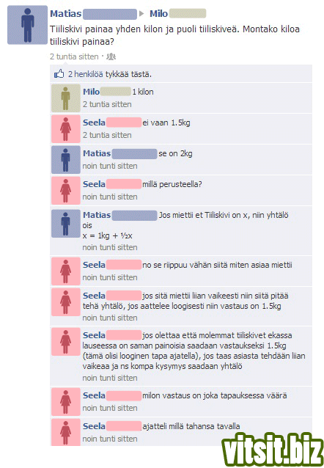Open Matias's large profile picture on the post

[x=27, y=25]
